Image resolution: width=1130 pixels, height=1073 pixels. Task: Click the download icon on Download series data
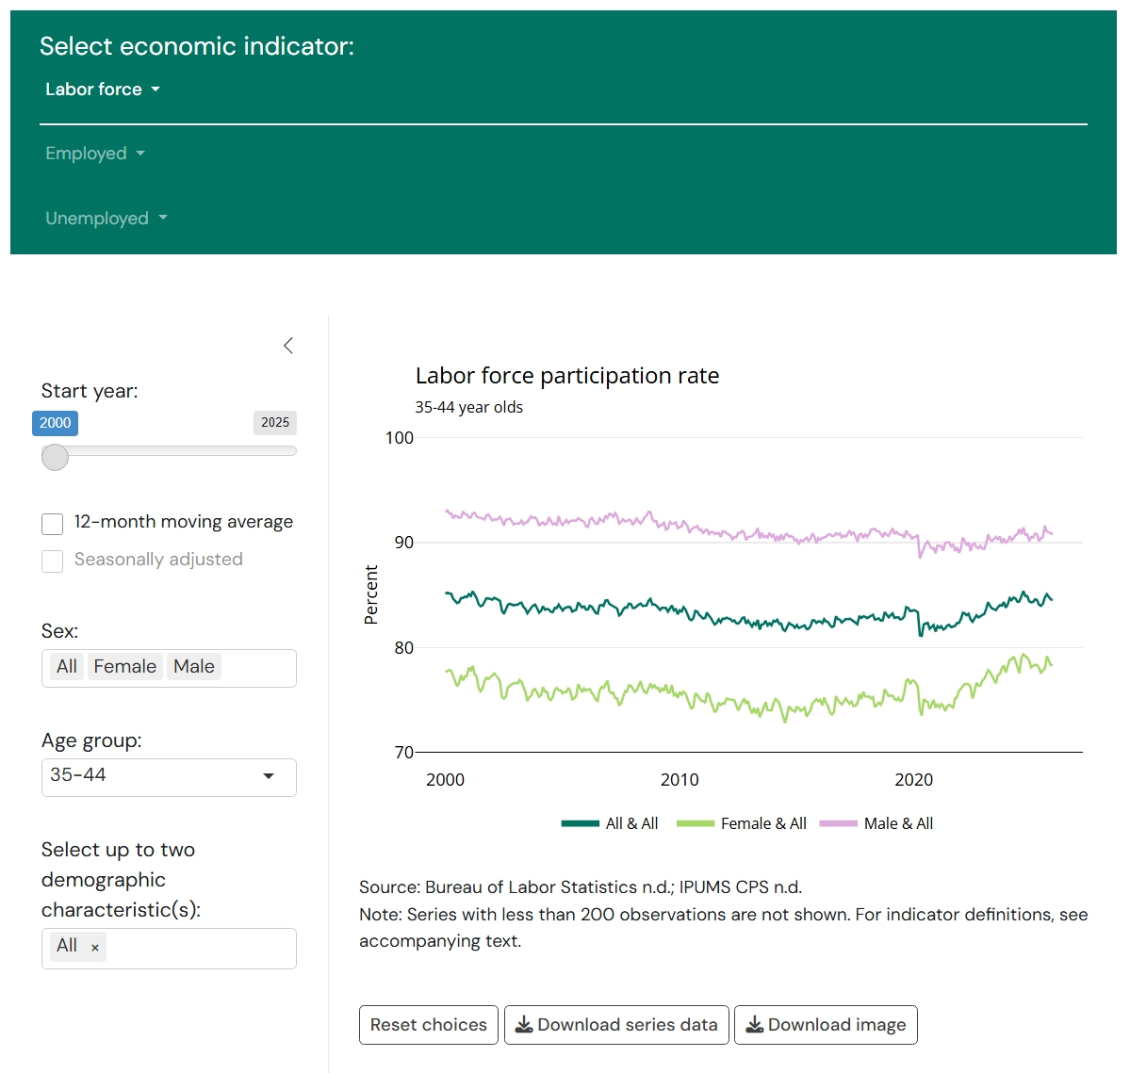coord(525,1025)
